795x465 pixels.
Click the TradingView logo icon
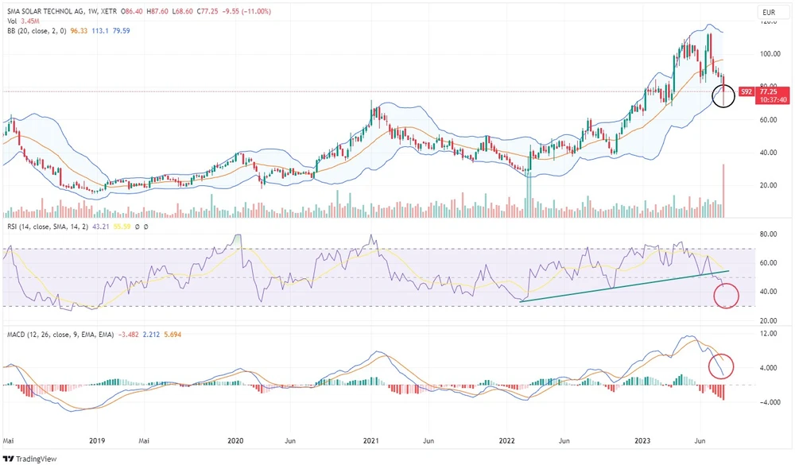[9, 458]
